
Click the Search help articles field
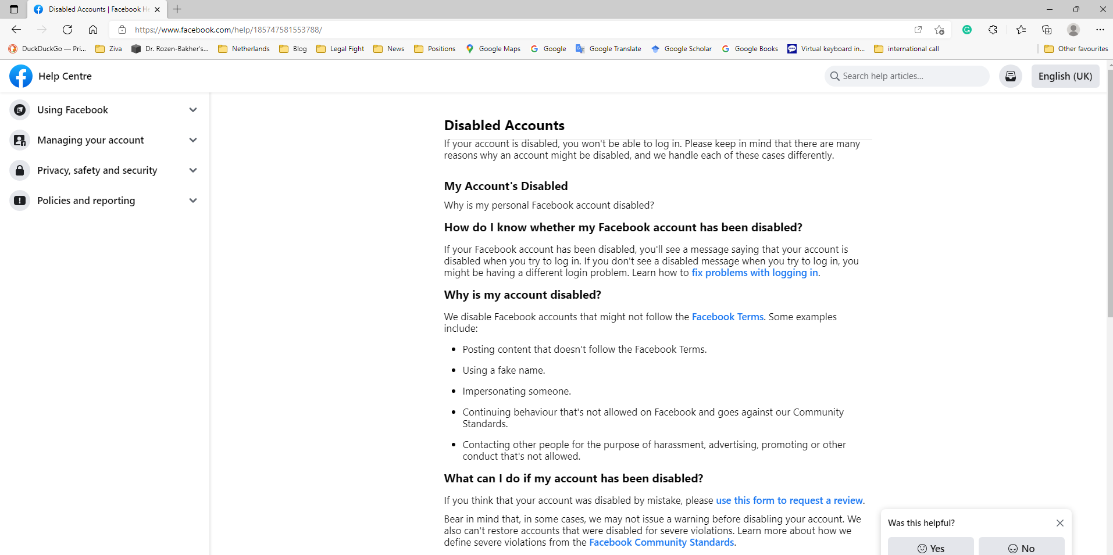click(907, 76)
